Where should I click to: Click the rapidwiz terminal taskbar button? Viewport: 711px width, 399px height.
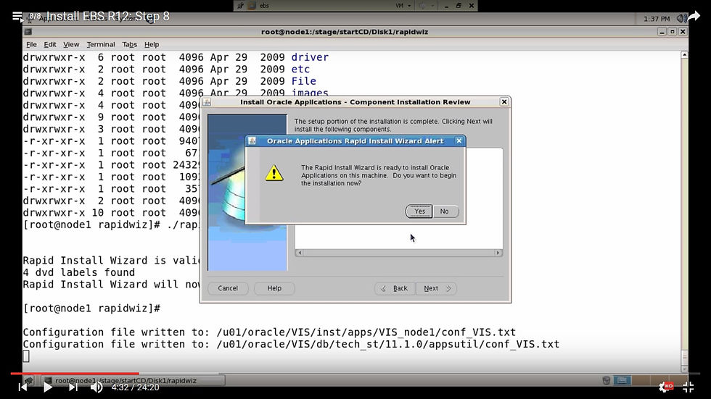coord(132,380)
